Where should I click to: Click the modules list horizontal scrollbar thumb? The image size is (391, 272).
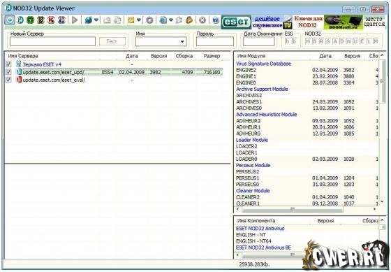click(x=293, y=209)
